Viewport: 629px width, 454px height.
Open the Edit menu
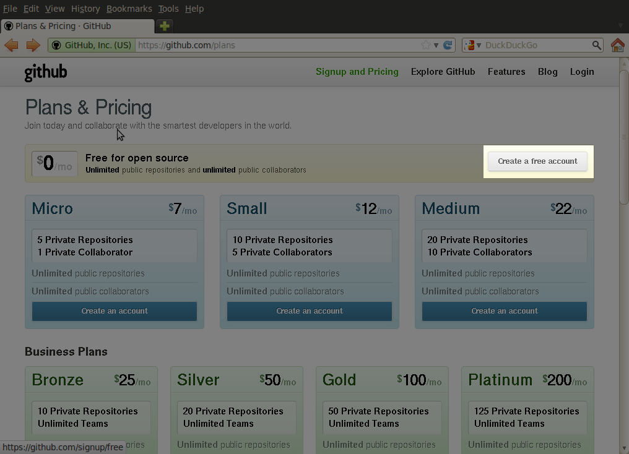click(x=31, y=9)
